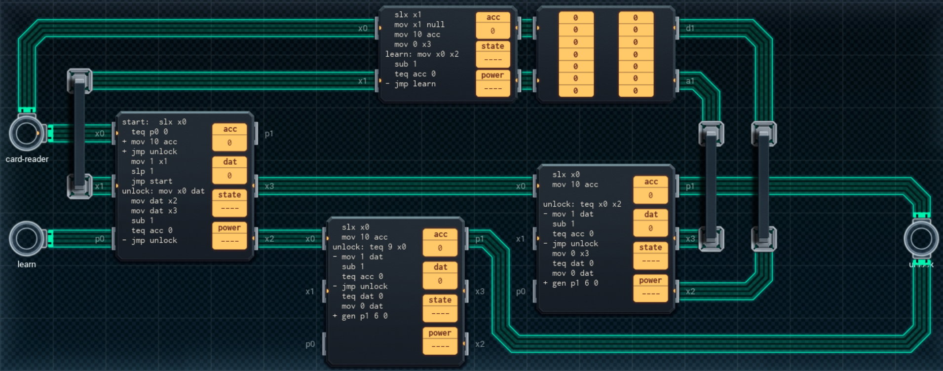Select the top-left cell of the memory chip
The image size is (943, 371).
point(576,18)
